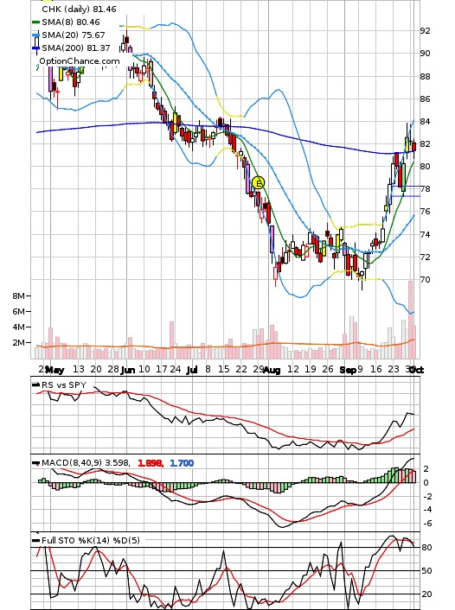Click the 92 price axis label
This screenshot has width=455, height=610.
(x=425, y=31)
